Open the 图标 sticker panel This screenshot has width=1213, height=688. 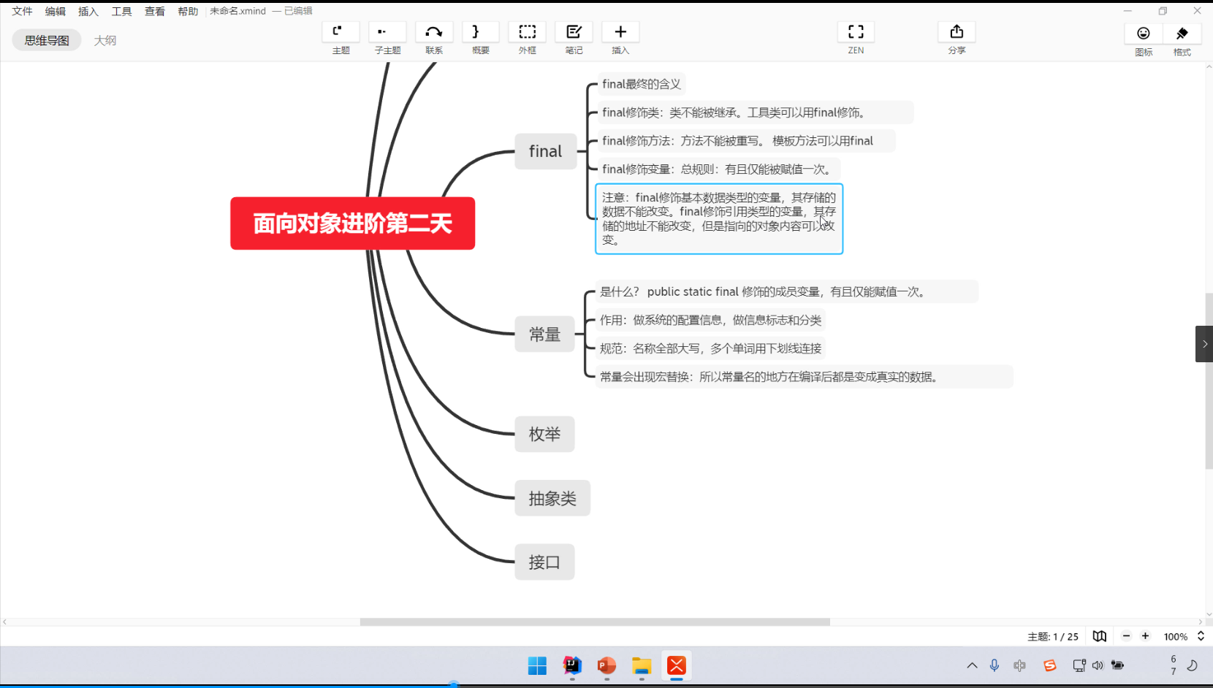1144,40
